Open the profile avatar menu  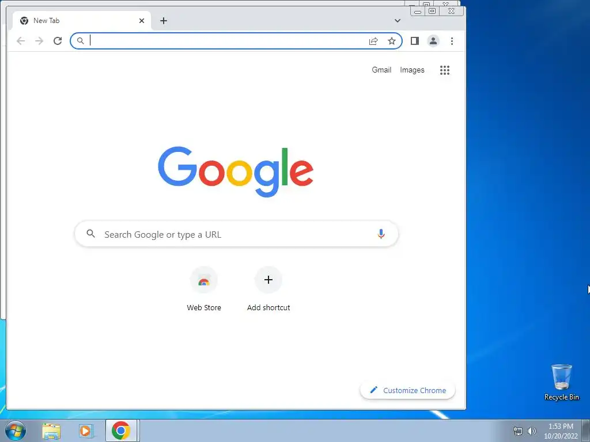coord(433,41)
